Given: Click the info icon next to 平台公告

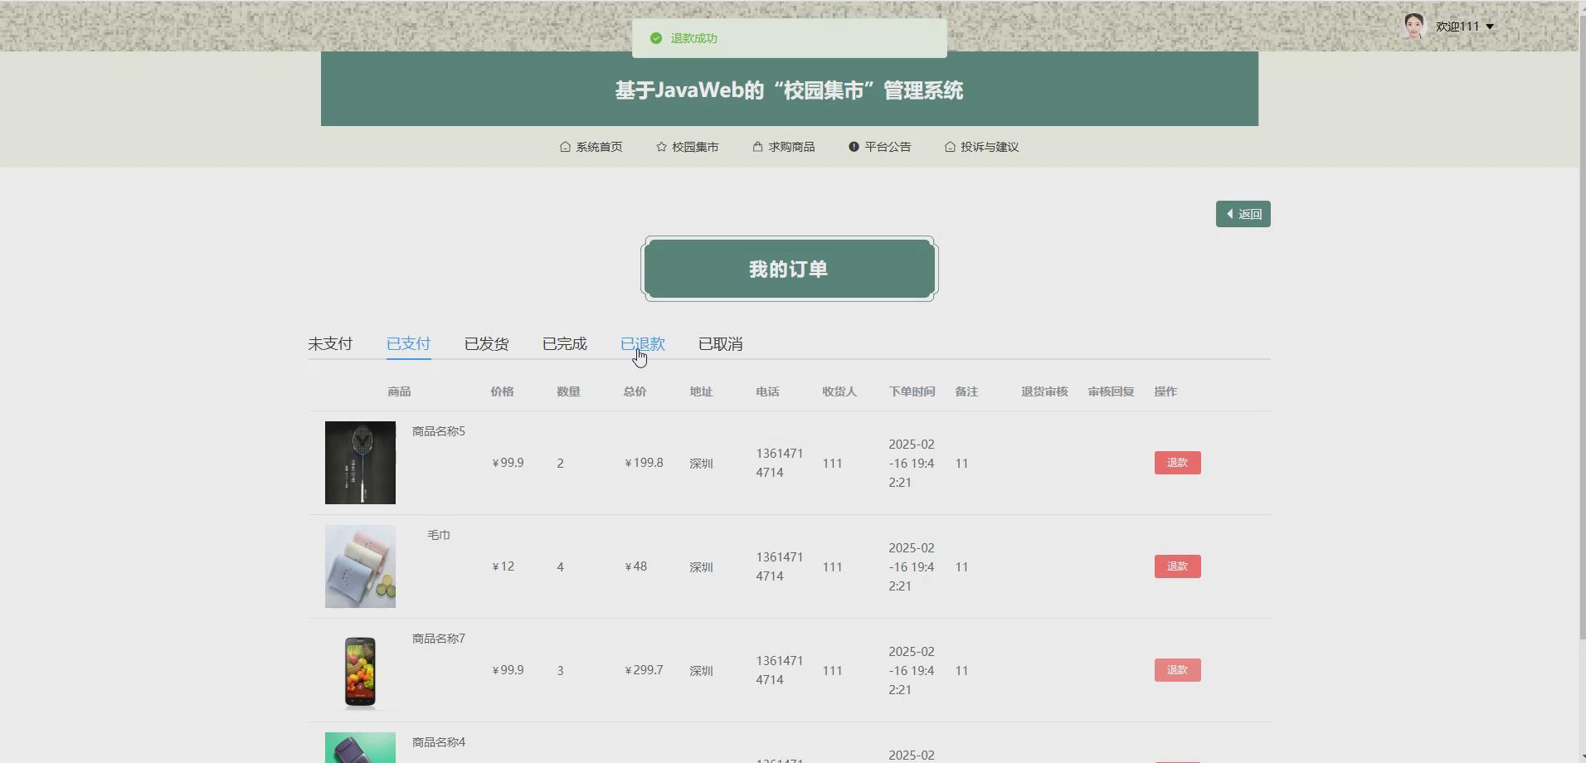Looking at the screenshot, I should pos(854,147).
